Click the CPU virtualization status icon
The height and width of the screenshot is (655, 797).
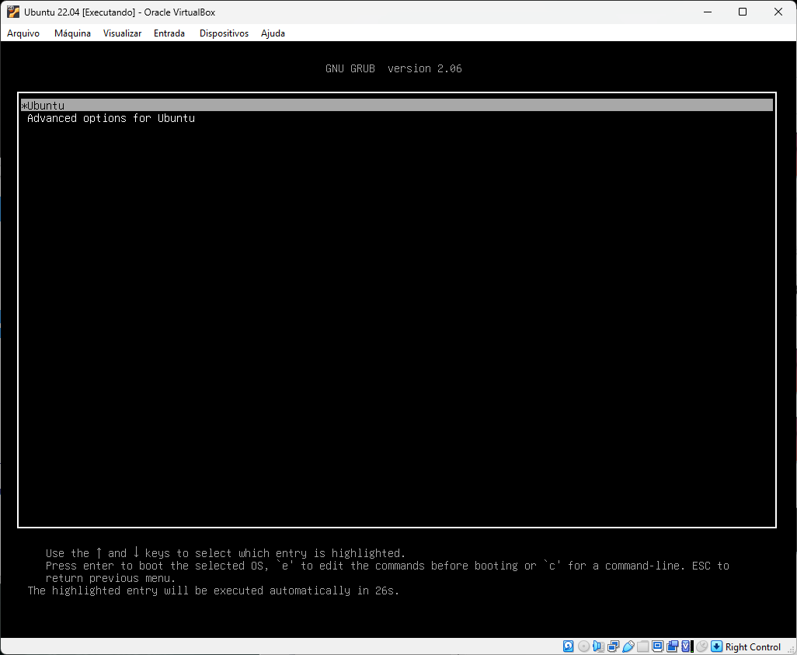coord(686,646)
